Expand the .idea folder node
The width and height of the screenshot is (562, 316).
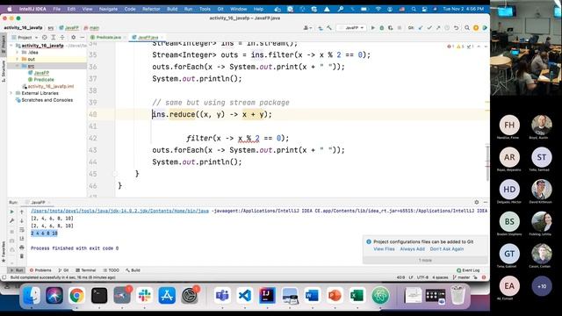pyautogui.click(x=18, y=53)
